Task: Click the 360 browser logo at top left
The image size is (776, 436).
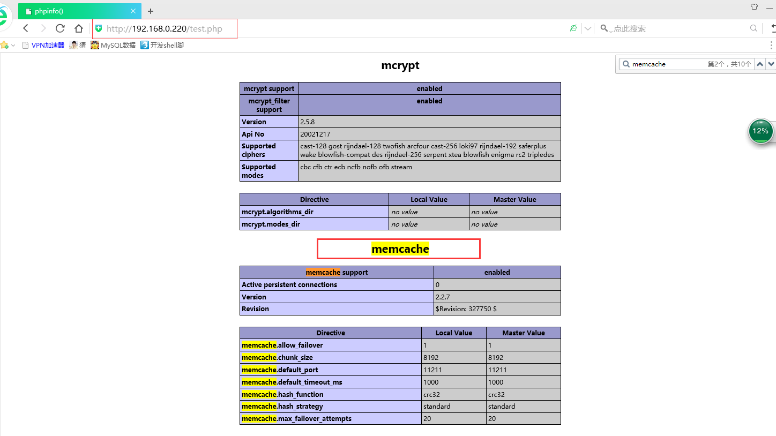Action: pyautogui.click(x=4, y=16)
